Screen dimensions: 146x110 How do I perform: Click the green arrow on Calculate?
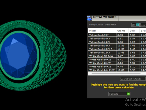point(128,94)
